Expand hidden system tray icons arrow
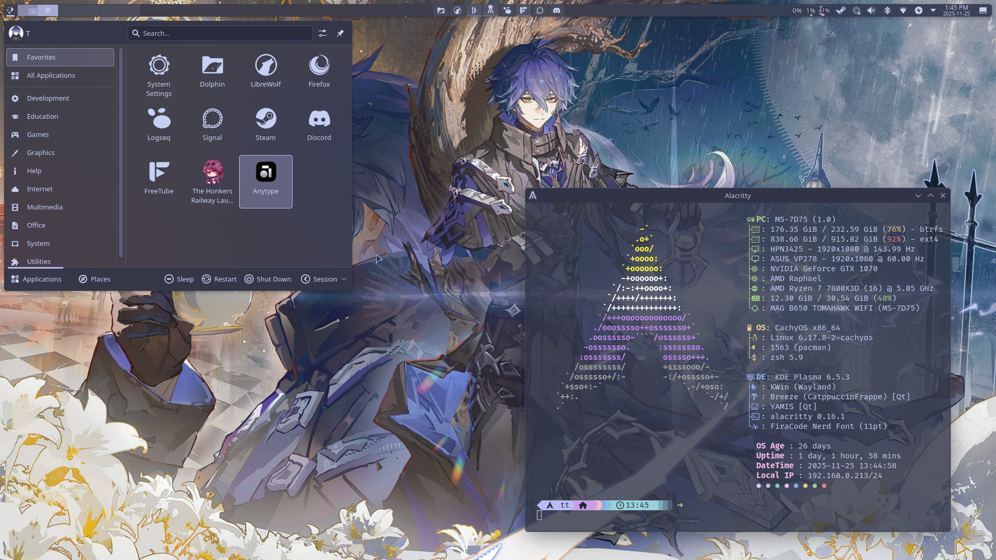The width and height of the screenshot is (996, 560). [933, 10]
